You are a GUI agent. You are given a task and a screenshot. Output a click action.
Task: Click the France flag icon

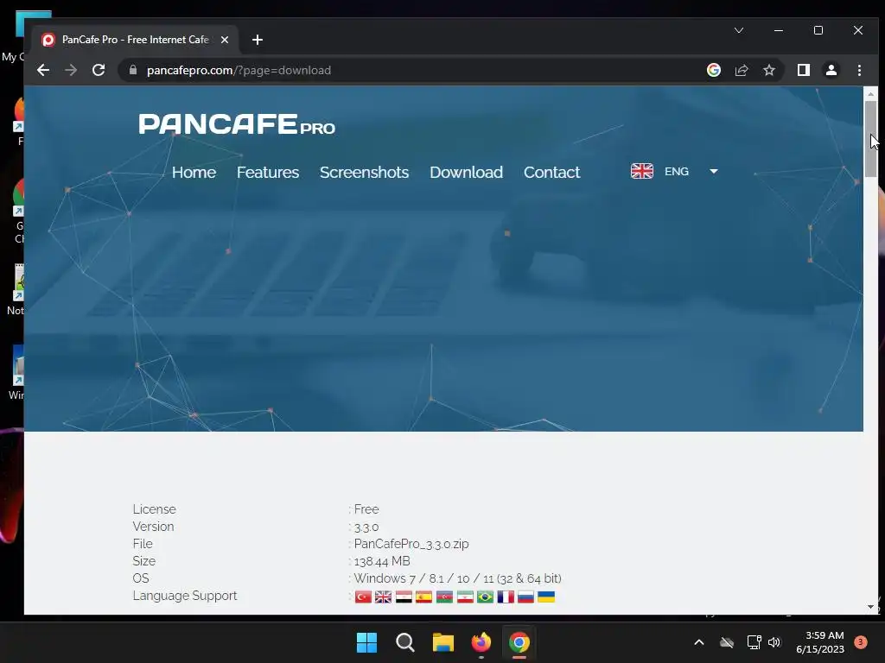(505, 597)
